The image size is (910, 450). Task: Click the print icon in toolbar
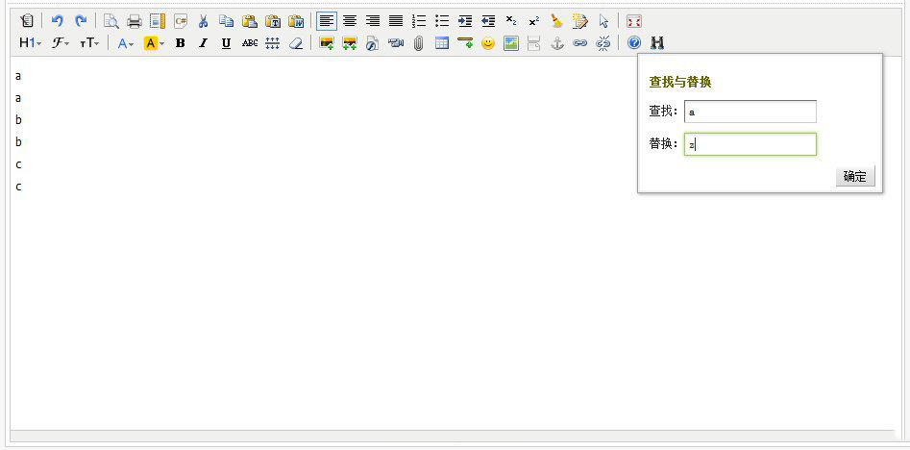click(x=135, y=20)
